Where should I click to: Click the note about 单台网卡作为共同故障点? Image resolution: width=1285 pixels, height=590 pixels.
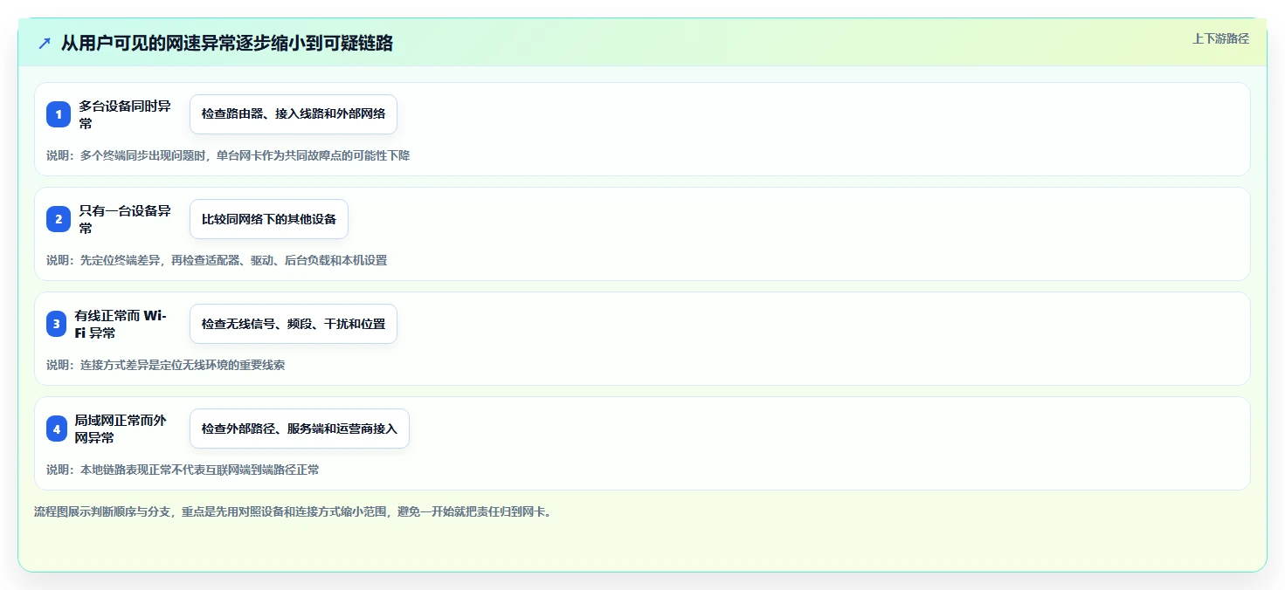click(x=228, y=155)
